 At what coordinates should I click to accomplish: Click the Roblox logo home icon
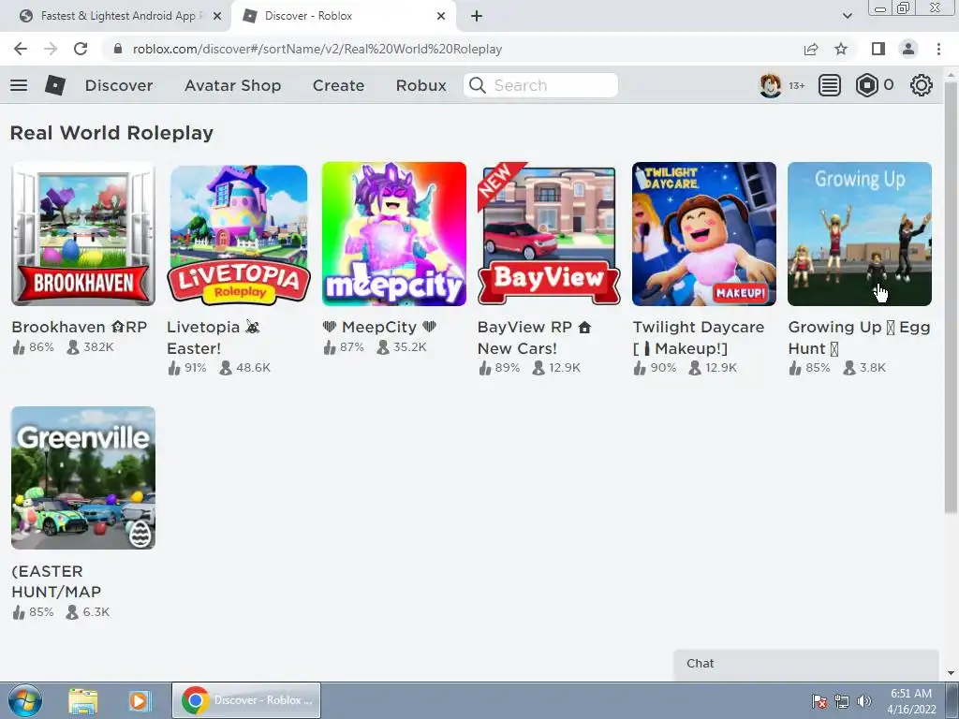tap(55, 85)
